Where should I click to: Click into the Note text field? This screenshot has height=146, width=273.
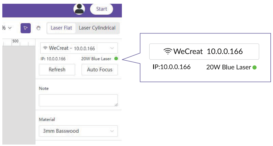point(78,100)
